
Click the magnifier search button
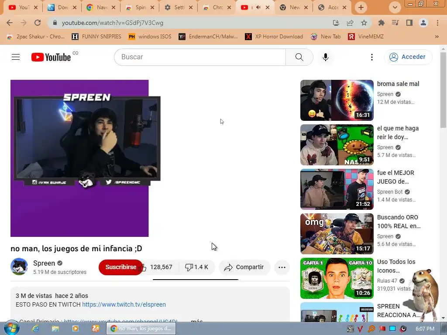pos(299,57)
